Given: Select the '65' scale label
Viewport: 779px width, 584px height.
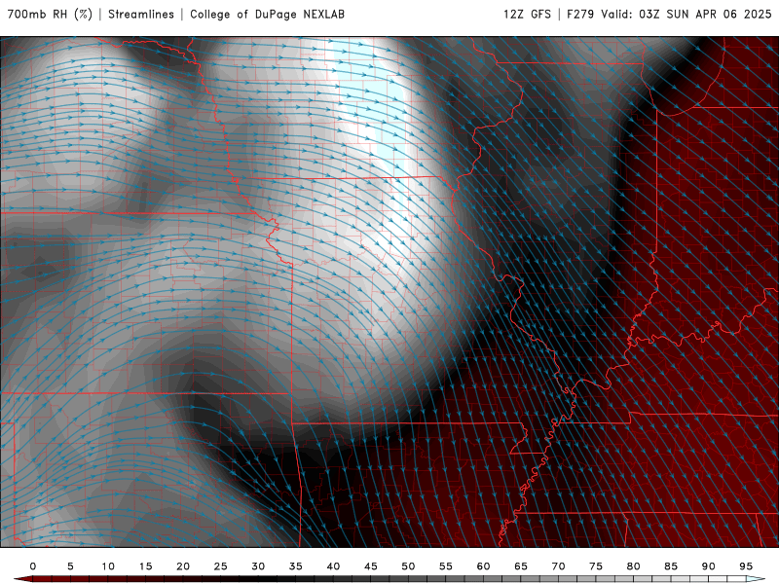Looking at the screenshot, I should click(x=521, y=566).
